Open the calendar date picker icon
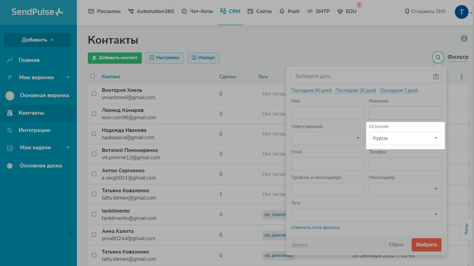The width and height of the screenshot is (474, 266). (x=436, y=76)
